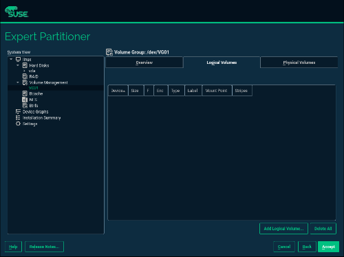Click the Delete All button

[x=323, y=229]
